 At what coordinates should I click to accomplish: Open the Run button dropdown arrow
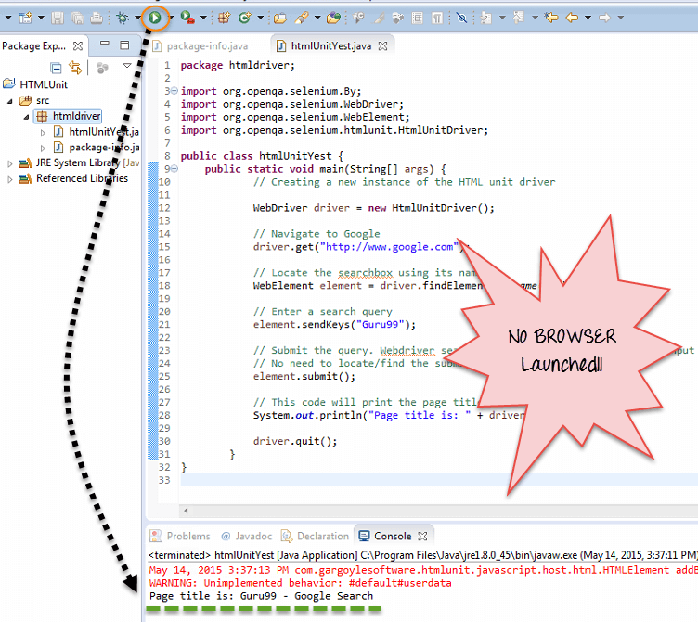[171, 17]
